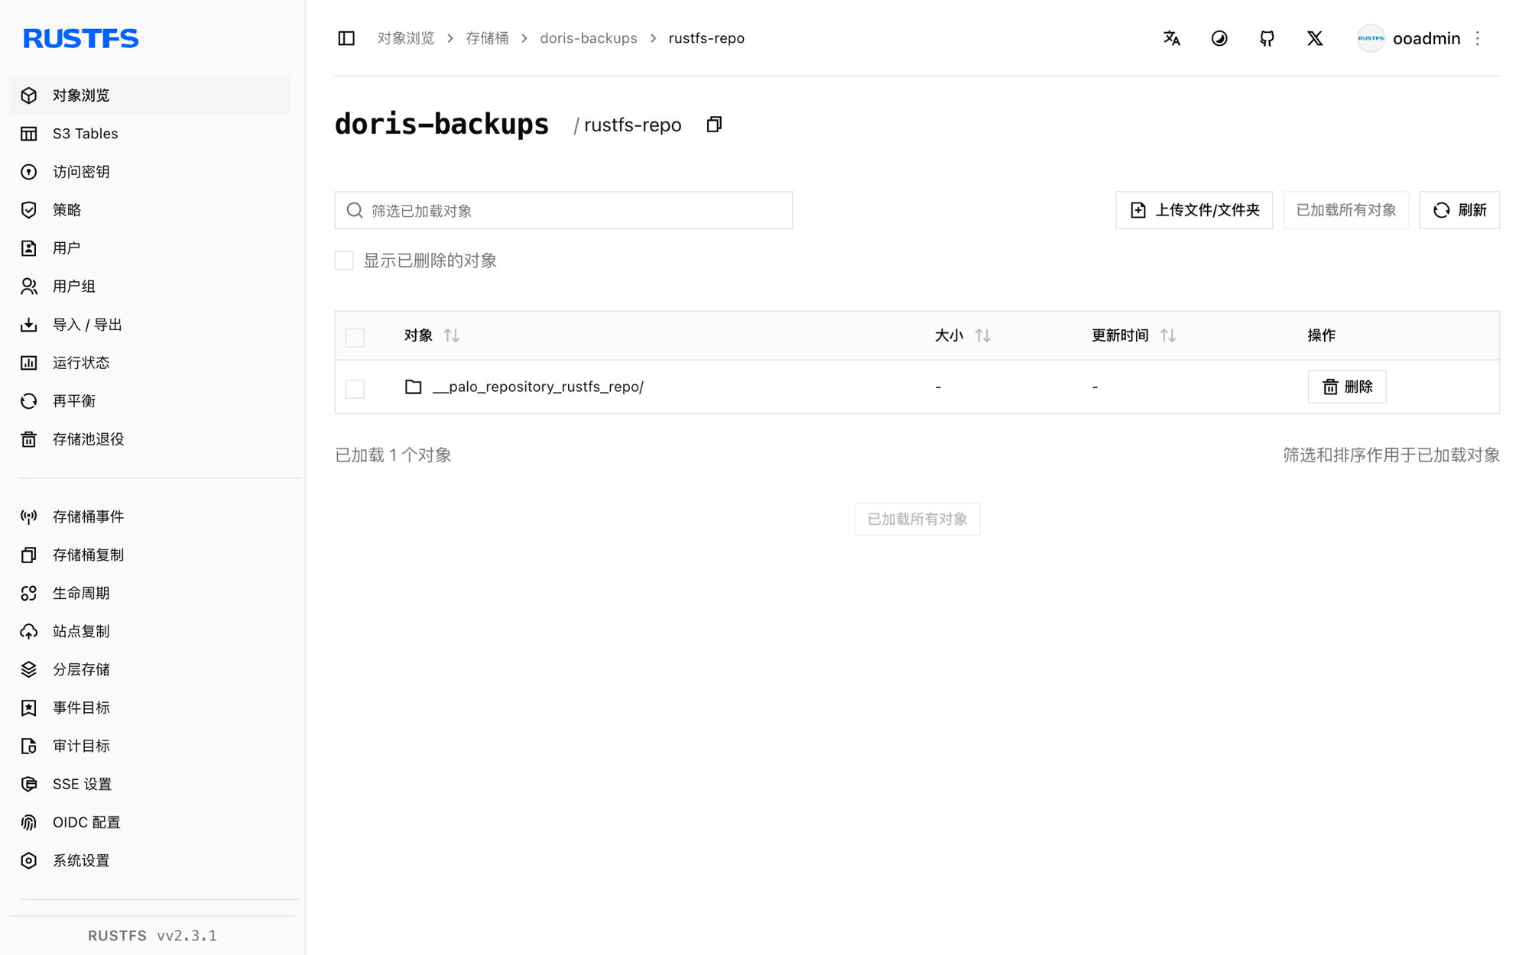Open 存储桶复制 sidebar item
This screenshot has height=955, width=1529.
coord(150,555)
